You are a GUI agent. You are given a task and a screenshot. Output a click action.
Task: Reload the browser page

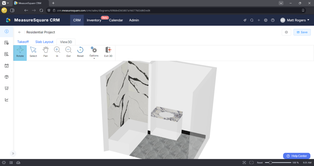point(41,10)
